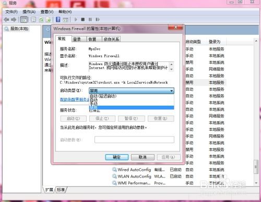Choose highlighted 禁用 option in startup list

coord(132,108)
